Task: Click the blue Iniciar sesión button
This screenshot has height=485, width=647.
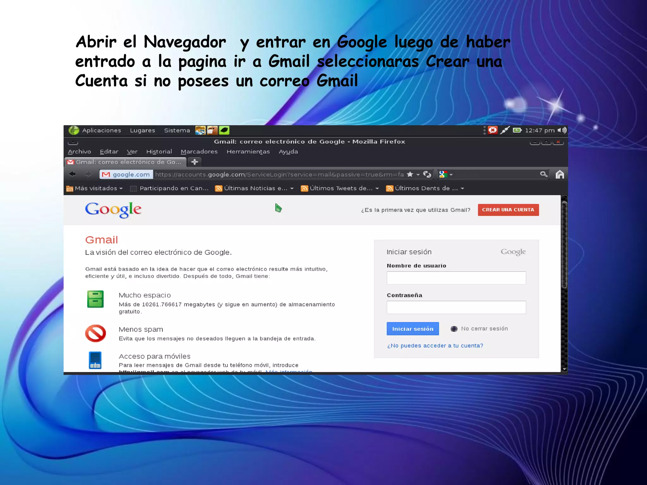Action: point(413,329)
